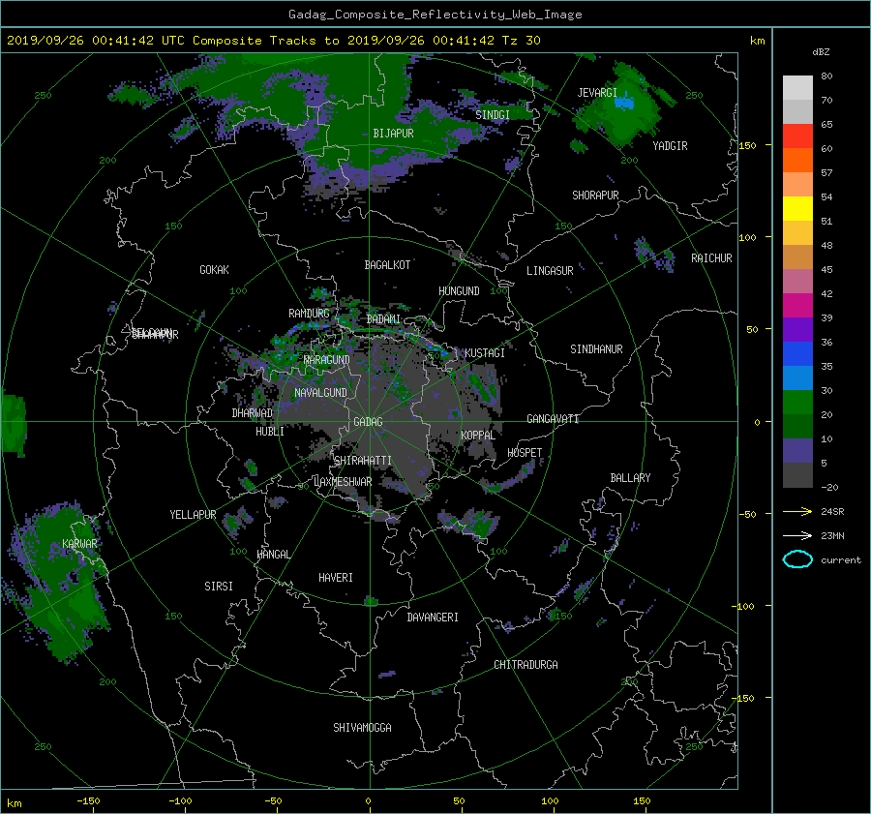Click the Gadag_Composite_Reflectivity_Web_Image title

[435, 15]
